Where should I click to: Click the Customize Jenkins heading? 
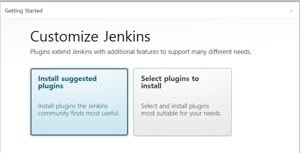coord(90,37)
